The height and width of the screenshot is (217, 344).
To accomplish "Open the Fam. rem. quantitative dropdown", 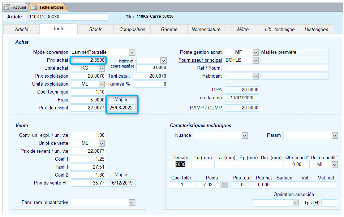I will pyautogui.click(x=132, y=203).
